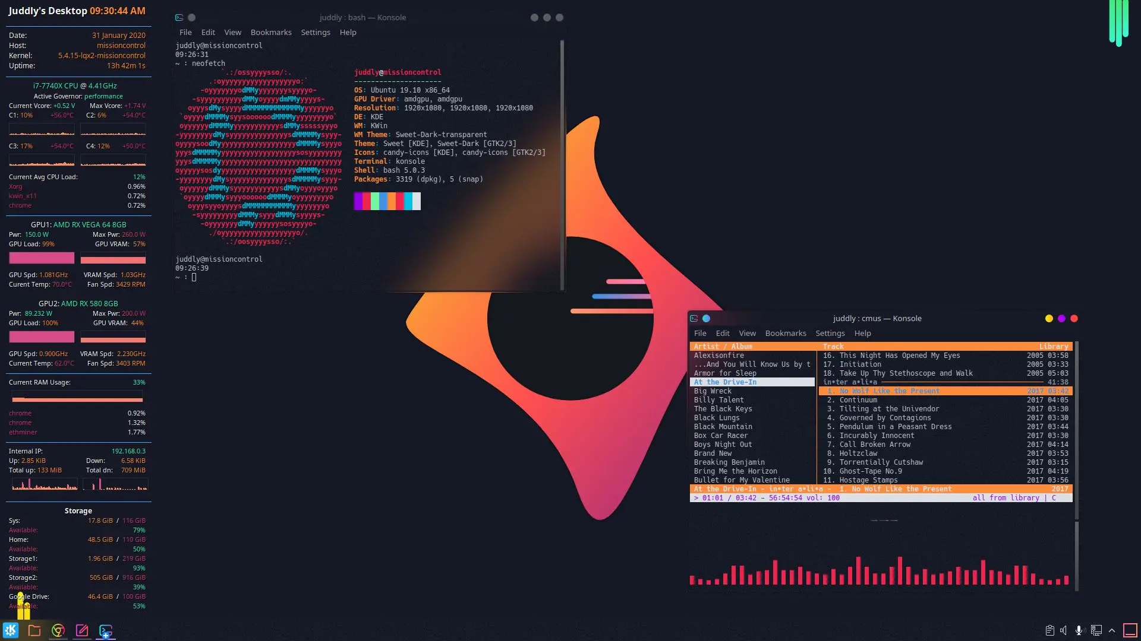Select The Black Keys in the artist list
The width and height of the screenshot is (1141, 641).
pos(723,409)
